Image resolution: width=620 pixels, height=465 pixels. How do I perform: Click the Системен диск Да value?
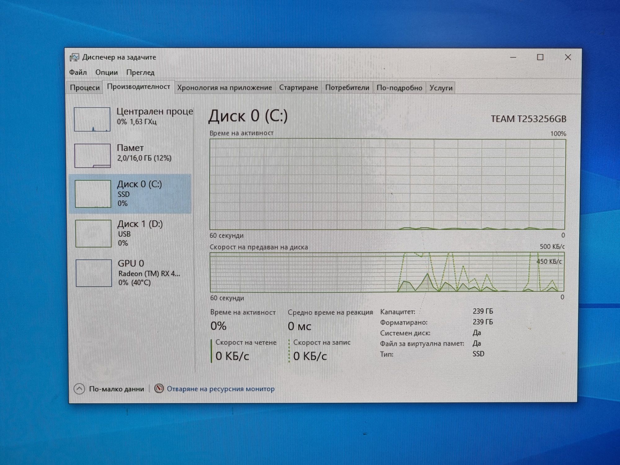click(x=477, y=333)
